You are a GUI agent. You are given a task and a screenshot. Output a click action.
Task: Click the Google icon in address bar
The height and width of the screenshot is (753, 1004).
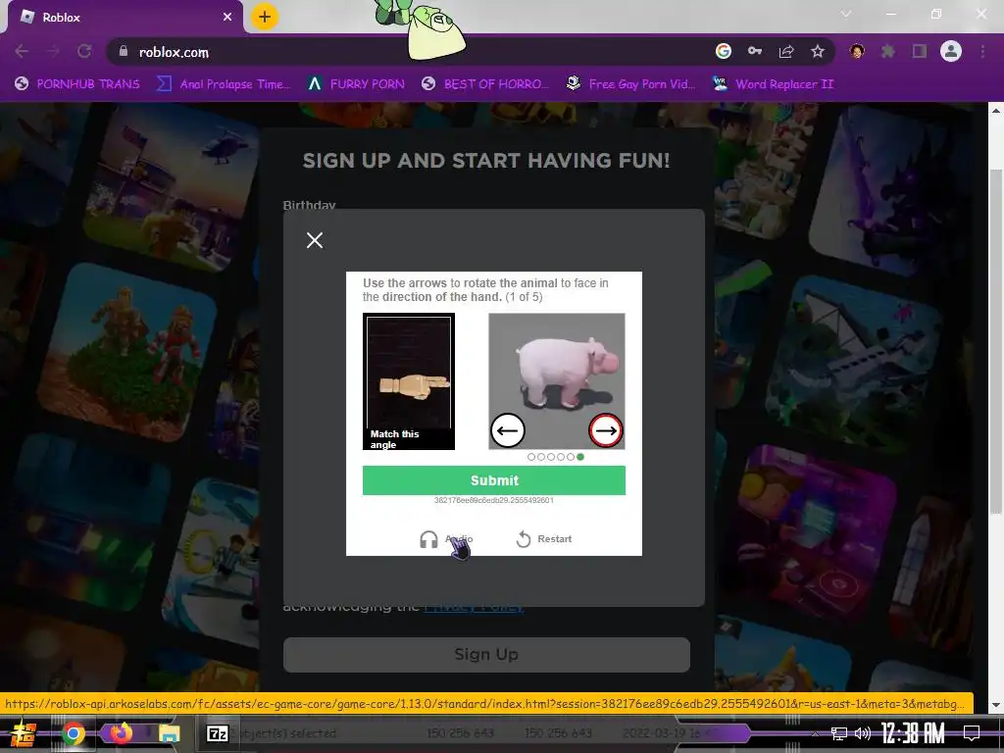point(724,51)
